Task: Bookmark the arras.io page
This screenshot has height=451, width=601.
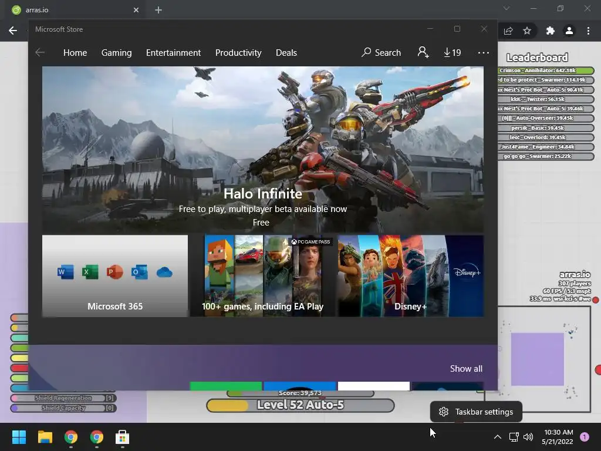Action: point(527,31)
